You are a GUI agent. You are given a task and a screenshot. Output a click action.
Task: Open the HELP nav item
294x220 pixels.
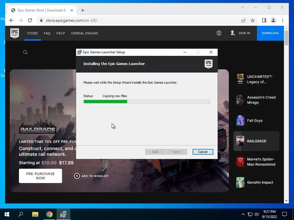(61, 33)
